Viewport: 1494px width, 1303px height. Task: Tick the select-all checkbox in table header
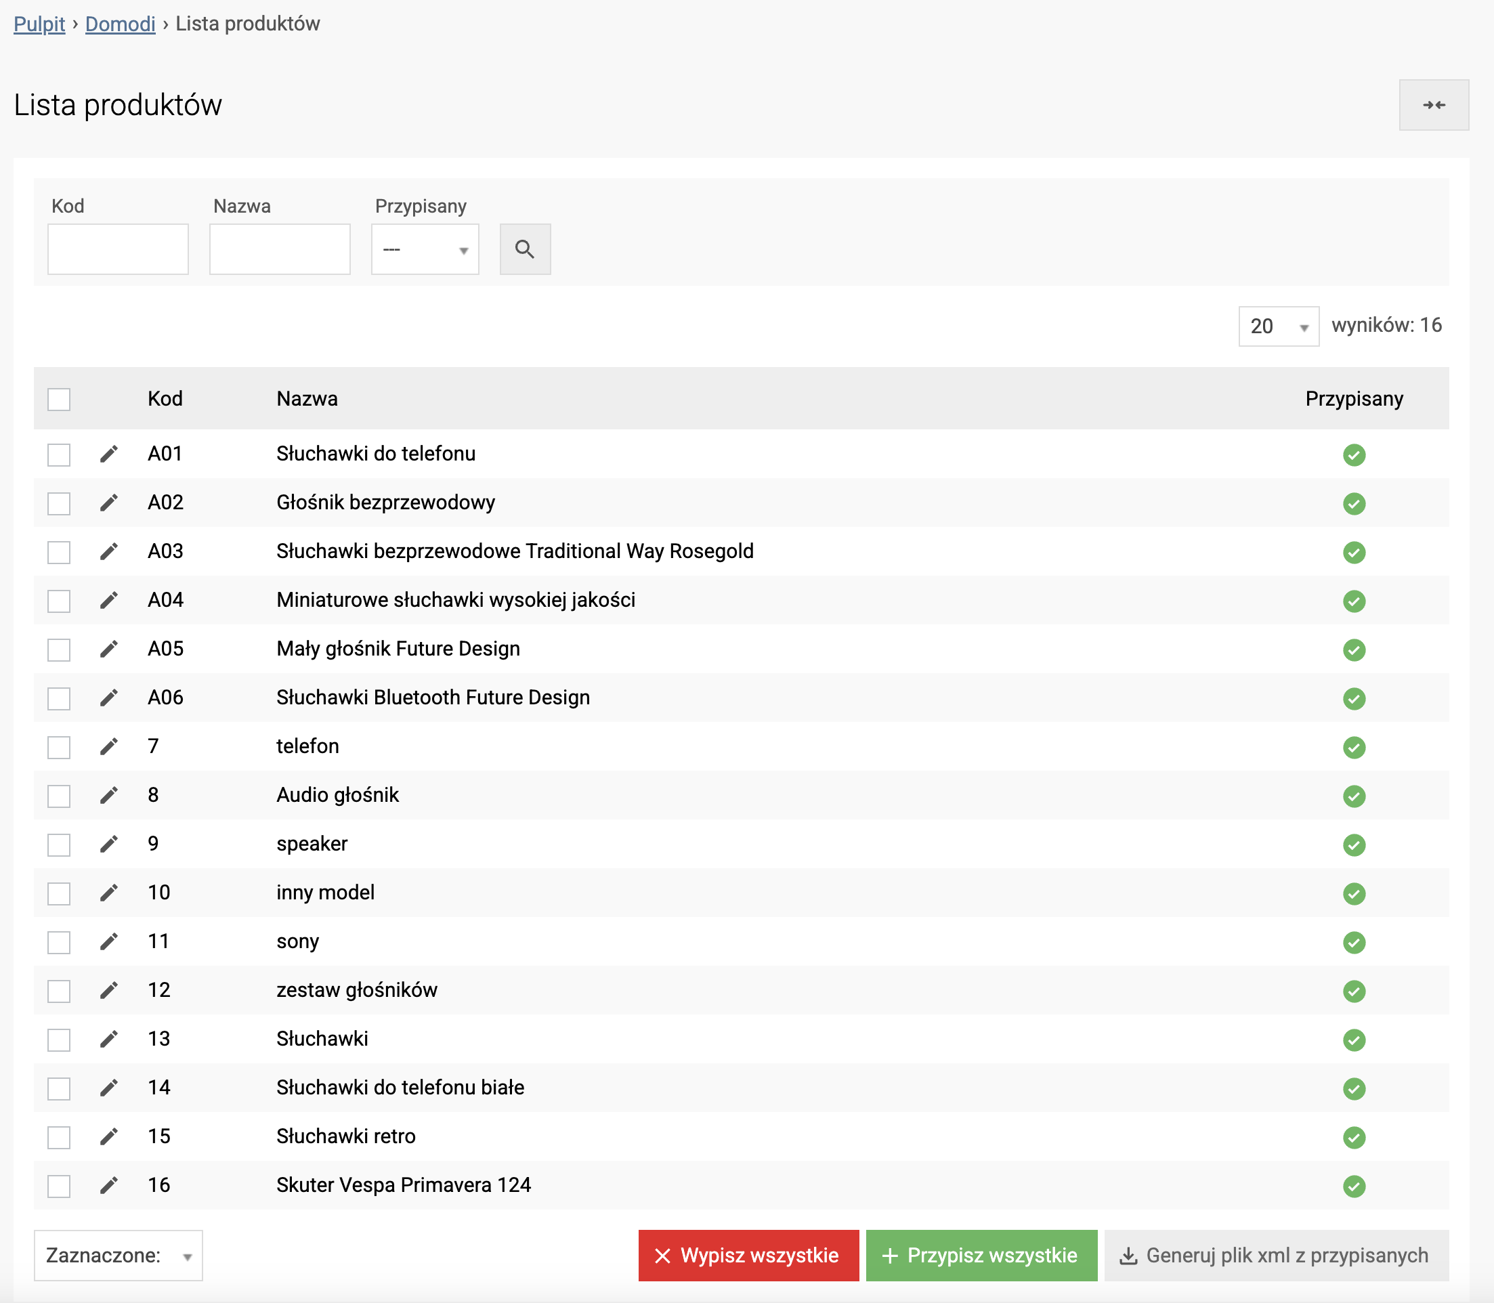[59, 399]
